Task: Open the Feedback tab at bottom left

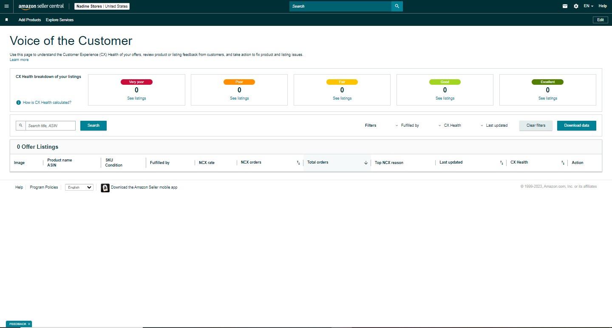Action: pyautogui.click(x=18, y=324)
